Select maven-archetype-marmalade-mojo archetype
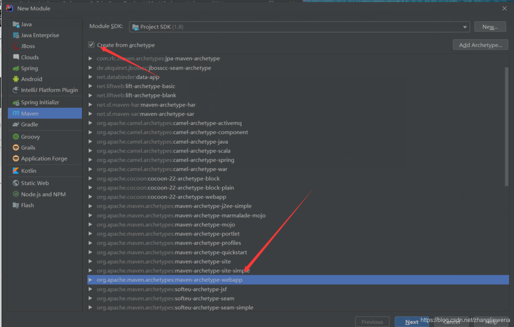 [298, 215]
